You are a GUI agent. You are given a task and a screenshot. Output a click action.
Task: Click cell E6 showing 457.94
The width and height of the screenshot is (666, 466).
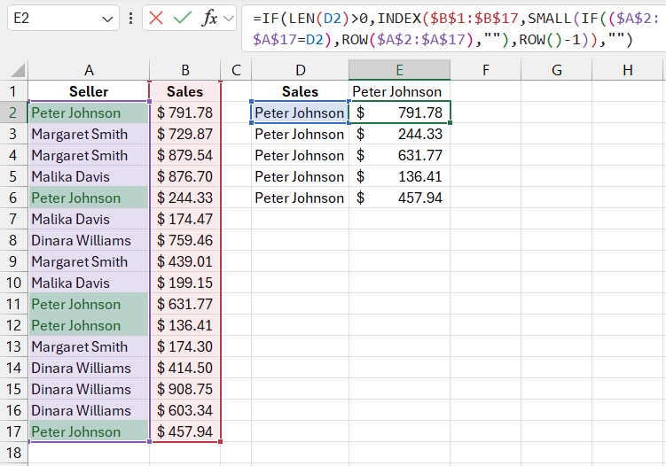click(400, 198)
